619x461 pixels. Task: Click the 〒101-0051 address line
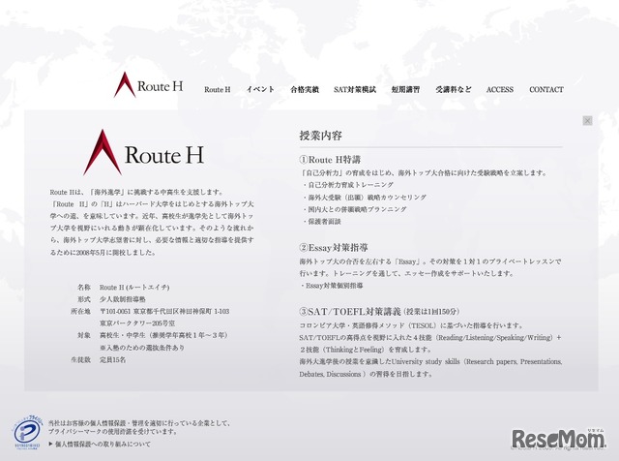[x=164, y=312]
